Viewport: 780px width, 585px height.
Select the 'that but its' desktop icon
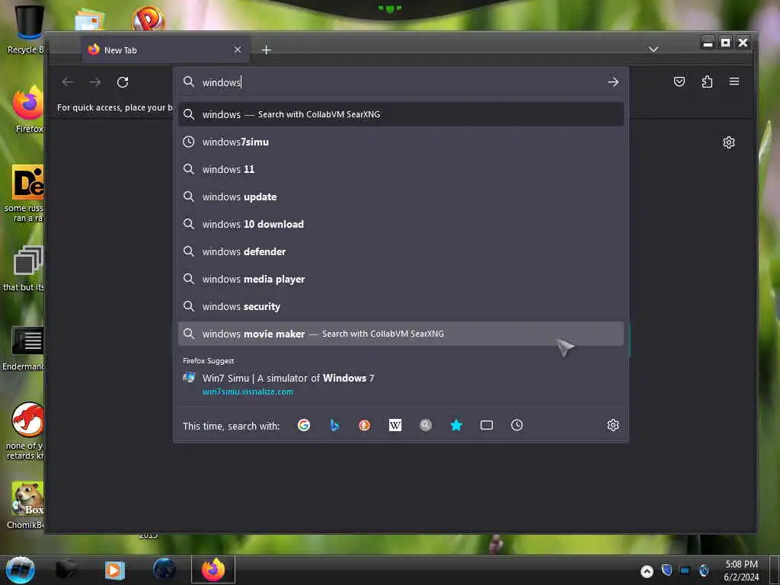point(25,268)
